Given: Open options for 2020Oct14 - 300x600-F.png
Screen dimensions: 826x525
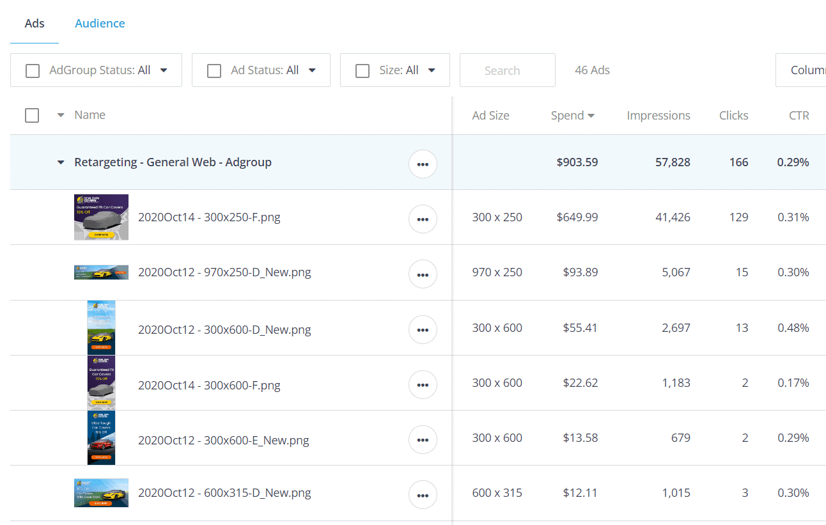Looking at the screenshot, I should point(423,384).
